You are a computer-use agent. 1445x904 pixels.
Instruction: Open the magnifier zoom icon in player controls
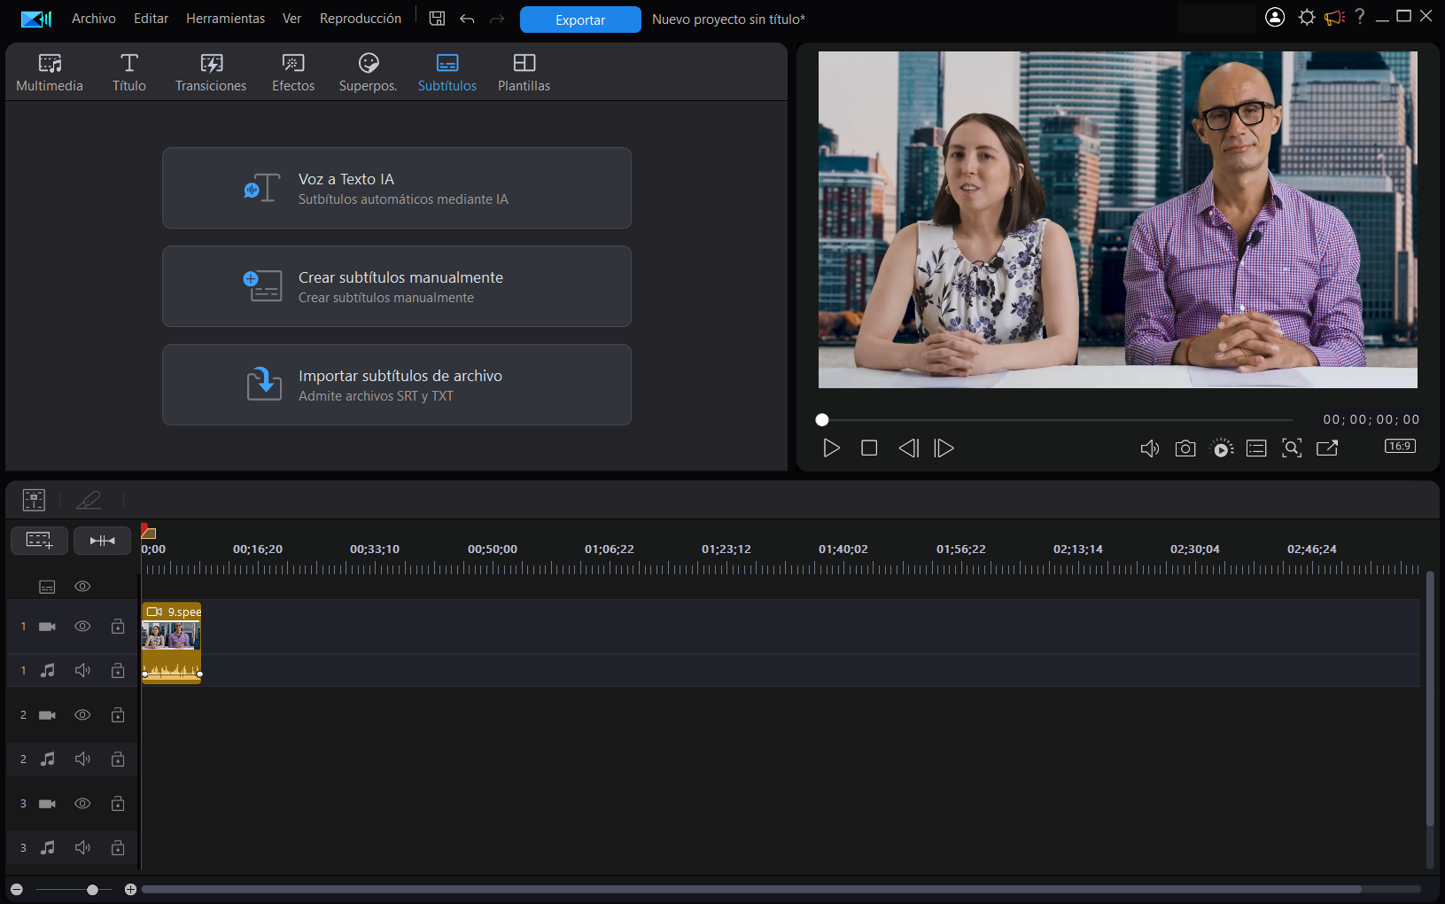point(1292,448)
